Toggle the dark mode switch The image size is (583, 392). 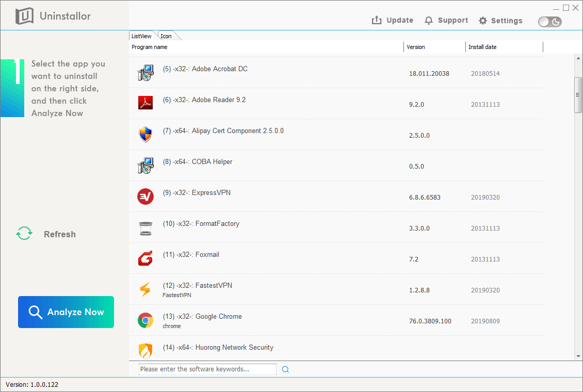coord(550,22)
